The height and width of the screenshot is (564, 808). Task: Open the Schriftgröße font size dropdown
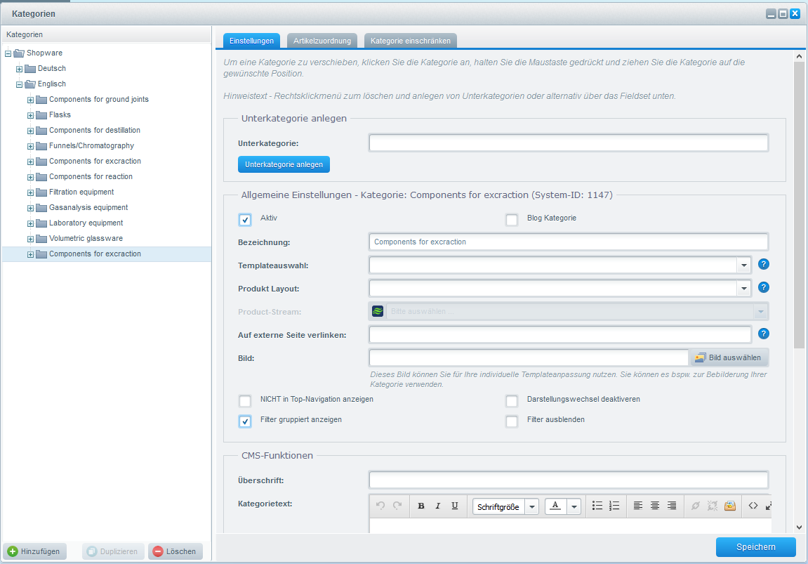(x=531, y=506)
